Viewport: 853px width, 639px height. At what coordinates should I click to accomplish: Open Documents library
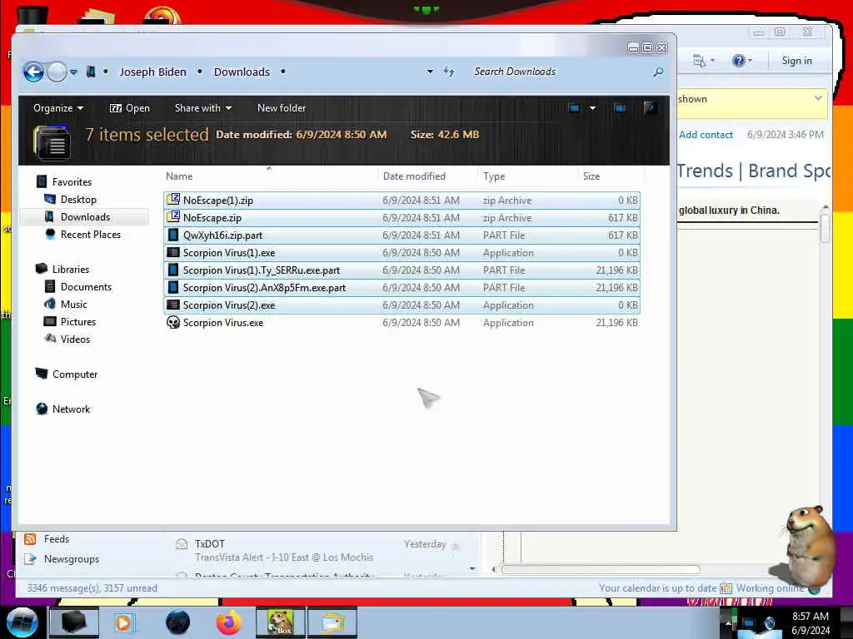(x=86, y=286)
